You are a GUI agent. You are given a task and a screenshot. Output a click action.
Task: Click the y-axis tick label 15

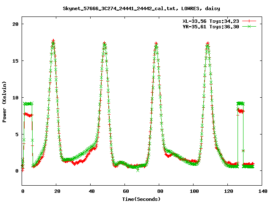pos(14,60)
